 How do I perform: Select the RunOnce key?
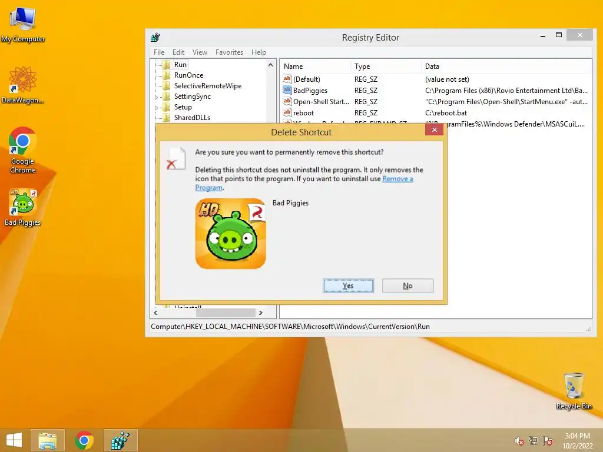coord(188,75)
